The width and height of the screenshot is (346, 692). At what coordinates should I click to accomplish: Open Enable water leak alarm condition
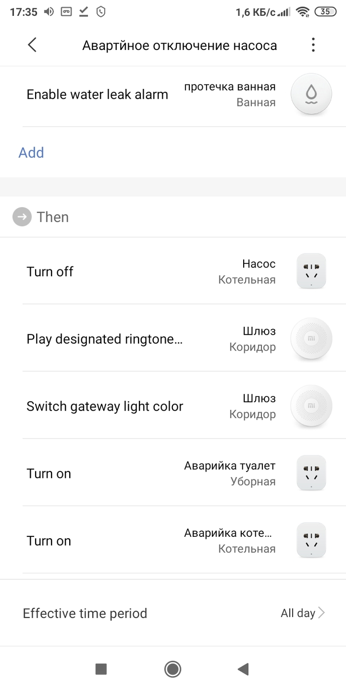point(97,94)
